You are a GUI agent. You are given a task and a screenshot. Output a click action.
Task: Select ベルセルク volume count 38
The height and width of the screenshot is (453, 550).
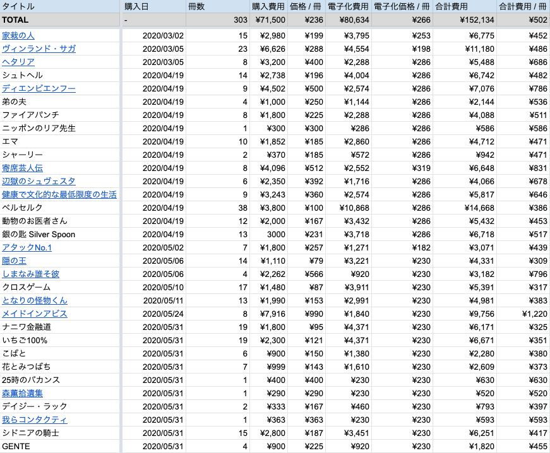point(218,208)
